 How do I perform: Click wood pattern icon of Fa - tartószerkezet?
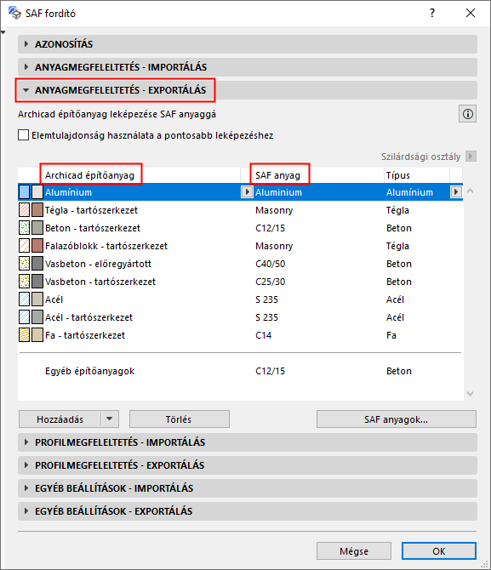tap(25, 335)
